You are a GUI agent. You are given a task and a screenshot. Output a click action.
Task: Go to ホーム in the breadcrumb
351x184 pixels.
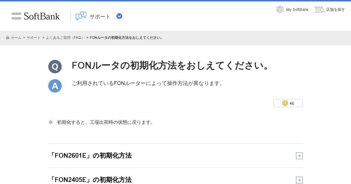[16, 38]
